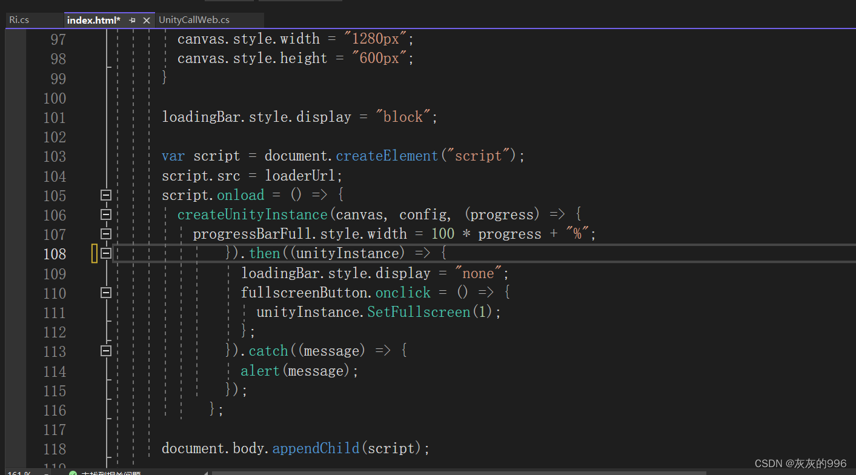Viewport: 856px width, 475px height.
Task: Pin the index.html tab
Action: click(x=133, y=21)
